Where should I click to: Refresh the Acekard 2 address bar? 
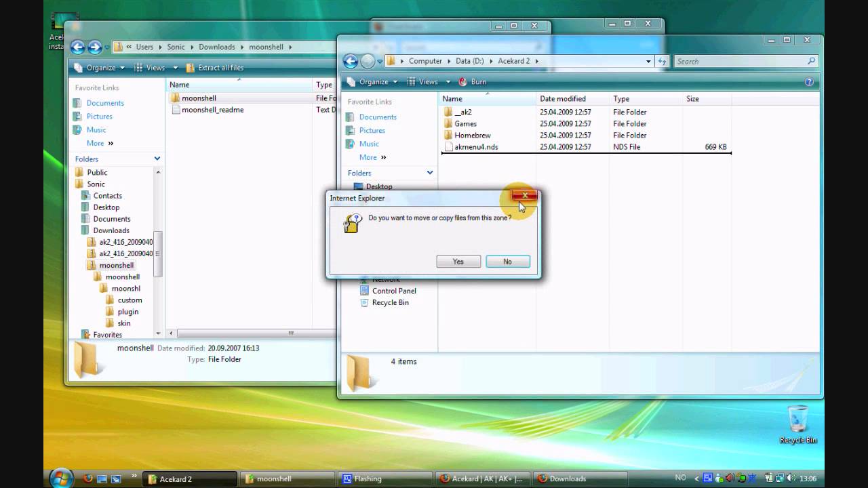coord(663,62)
